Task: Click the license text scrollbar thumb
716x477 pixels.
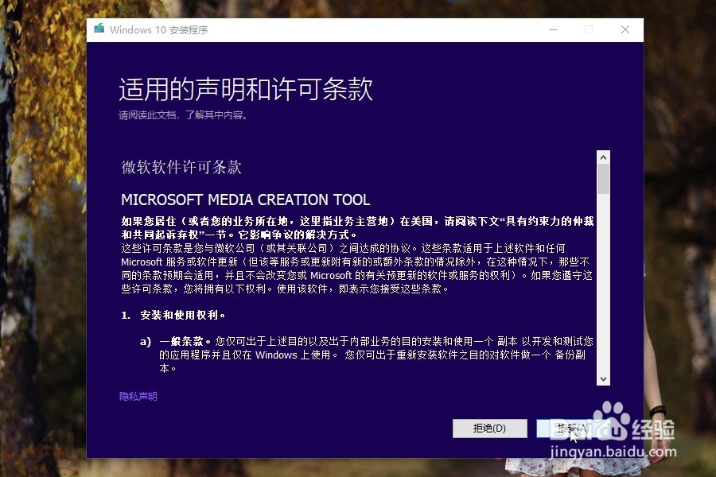Action: coord(603,179)
